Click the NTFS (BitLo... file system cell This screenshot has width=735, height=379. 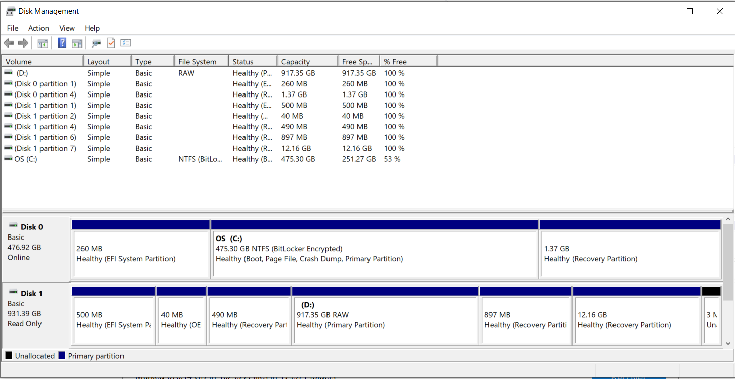click(200, 159)
